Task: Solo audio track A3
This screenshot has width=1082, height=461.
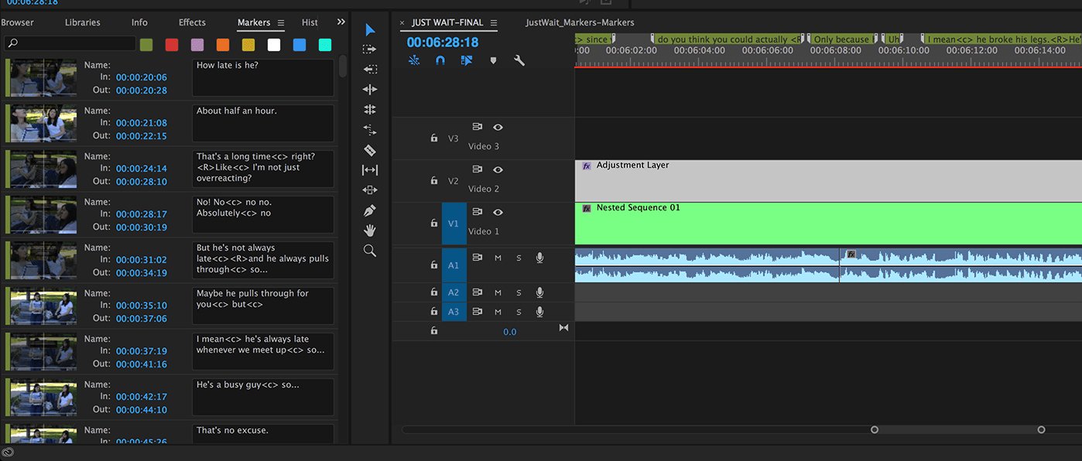Action: point(519,312)
